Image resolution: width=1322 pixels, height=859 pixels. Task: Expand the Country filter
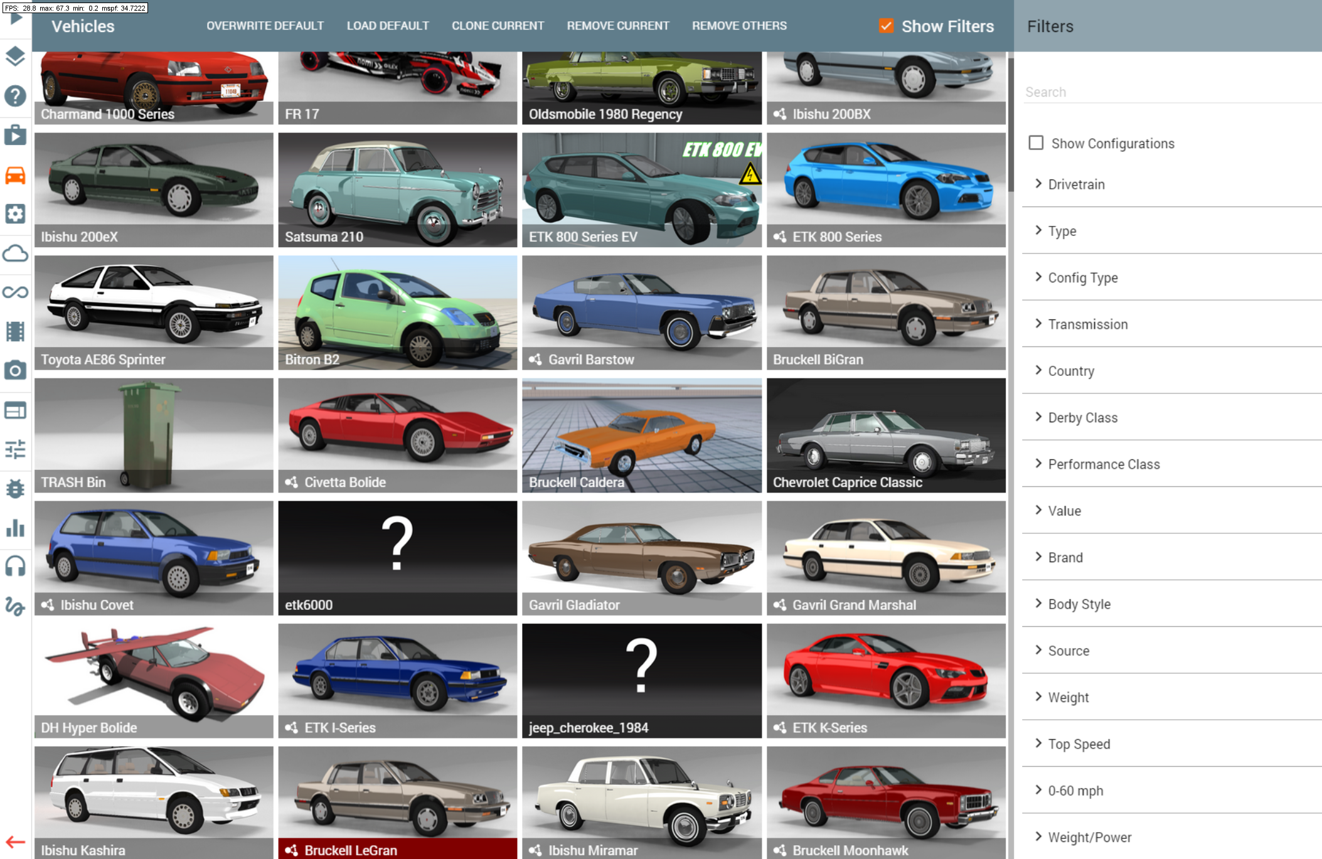[x=1171, y=371]
